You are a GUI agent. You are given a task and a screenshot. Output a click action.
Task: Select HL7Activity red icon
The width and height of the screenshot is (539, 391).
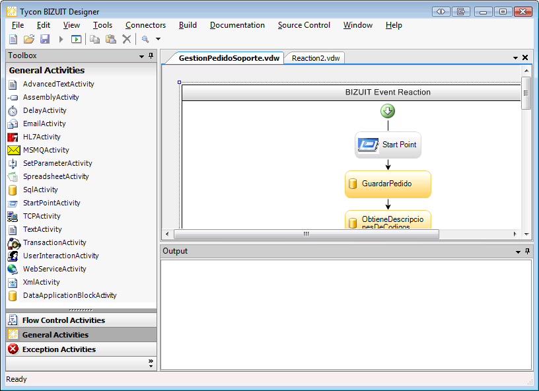tap(13, 137)
